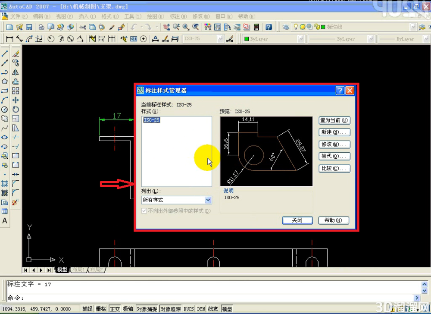Image resolution: width=431 pixels, height=314 pixels.
Task: Select the Mirror tool icon
Action: (16, 72)
